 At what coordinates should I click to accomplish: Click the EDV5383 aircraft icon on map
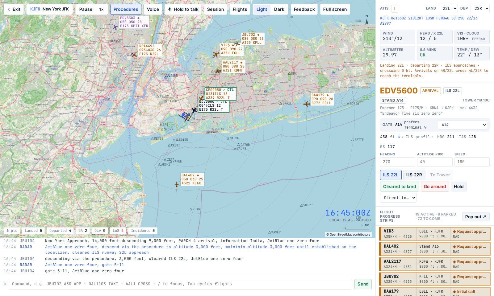[115, 27]
